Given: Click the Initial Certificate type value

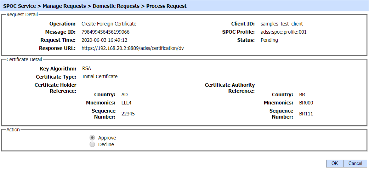Looking at the screenshot, I should coord(100,76).
